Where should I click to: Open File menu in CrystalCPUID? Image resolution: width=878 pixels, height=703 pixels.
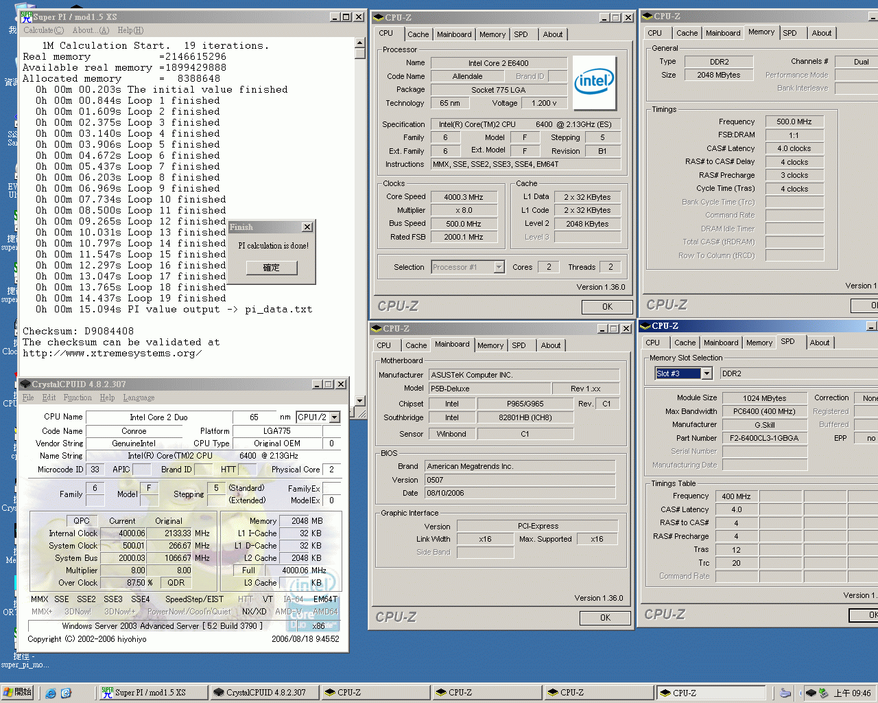pyautogui.click(x=28, y=397)
